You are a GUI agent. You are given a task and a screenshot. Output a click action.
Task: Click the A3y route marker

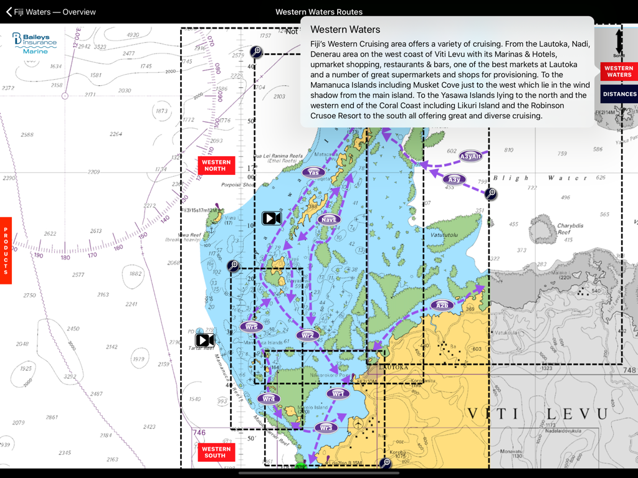[454, 179]
